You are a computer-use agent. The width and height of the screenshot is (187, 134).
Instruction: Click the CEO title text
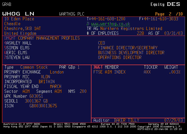coord(101,43)
